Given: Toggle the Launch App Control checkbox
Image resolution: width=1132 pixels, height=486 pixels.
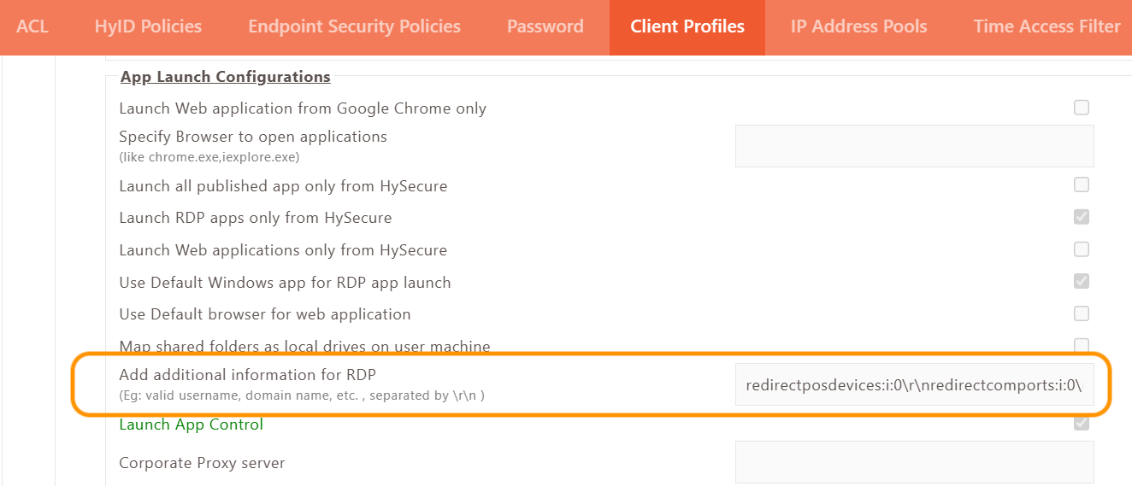Looking at the screenshot, I should [x=1082, y=424].
